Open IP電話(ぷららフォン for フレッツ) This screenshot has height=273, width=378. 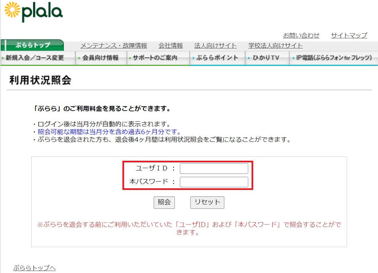(x=331, y=58)
